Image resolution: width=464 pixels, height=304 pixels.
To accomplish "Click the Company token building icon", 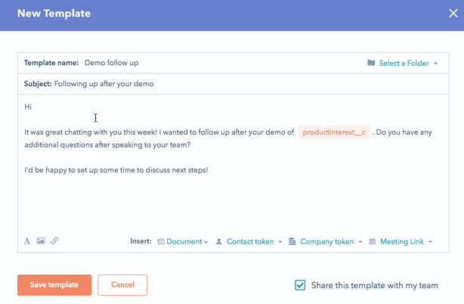I will pyautogui.click(x=292, y=241).
